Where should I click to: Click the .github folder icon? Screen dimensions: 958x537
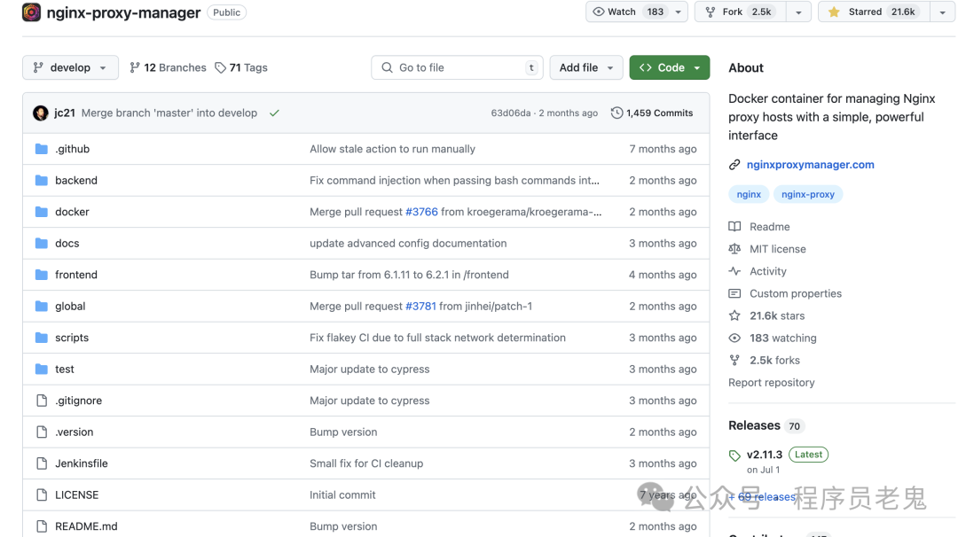[42, 149]
